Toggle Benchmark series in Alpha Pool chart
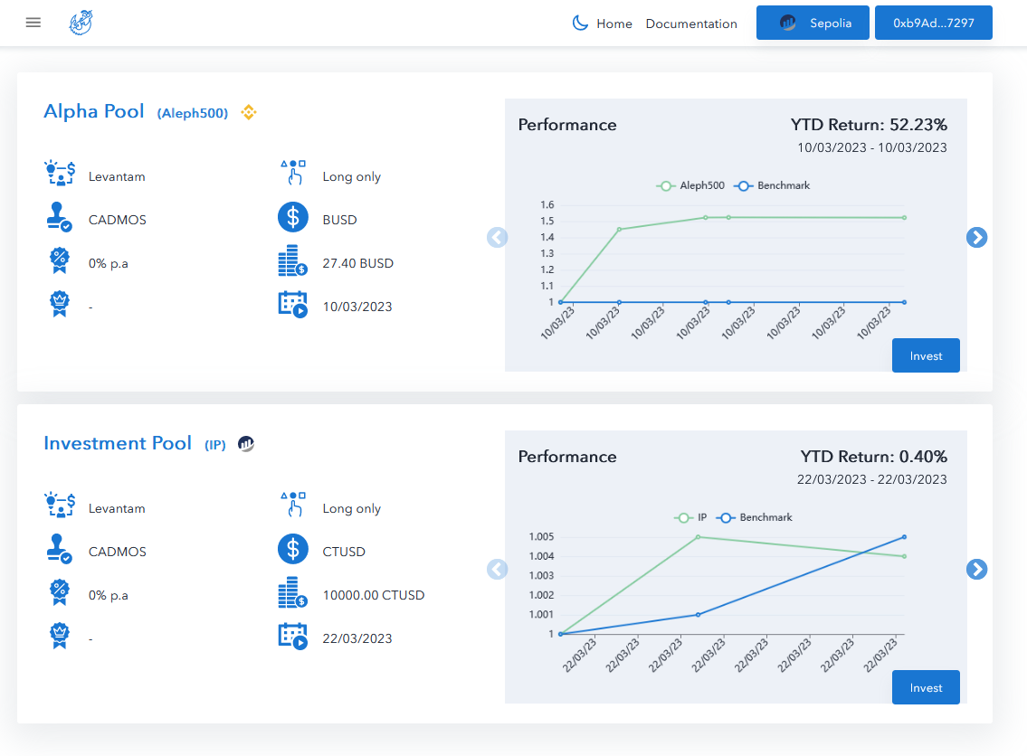Screen dimensions: 1027x756 click(771, 185)
